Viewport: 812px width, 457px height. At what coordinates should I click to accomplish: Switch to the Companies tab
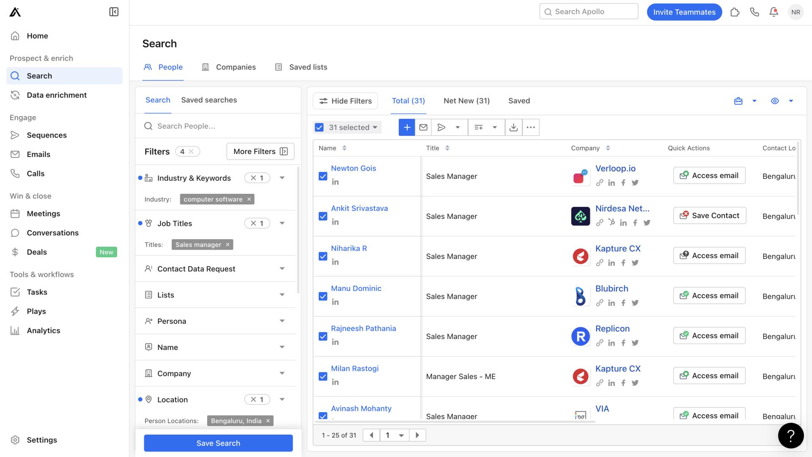pyautogui.click(x=229, y=67)
